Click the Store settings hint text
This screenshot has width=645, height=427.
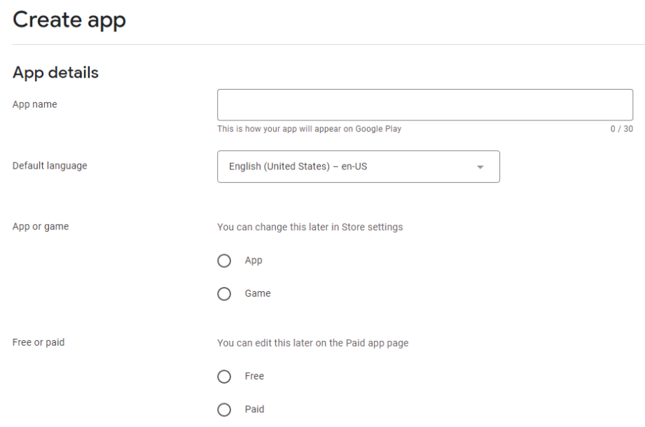(310, 227)
